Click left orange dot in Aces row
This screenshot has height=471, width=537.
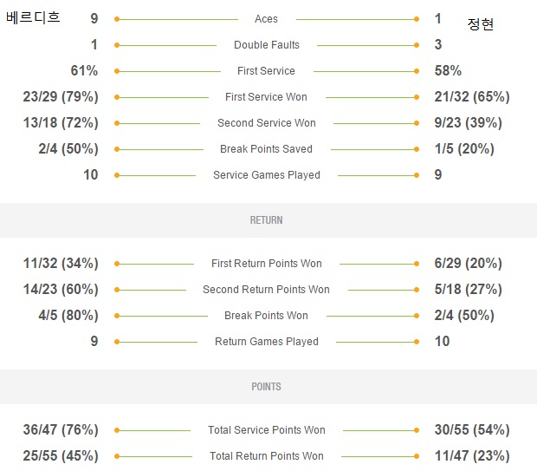117,19
